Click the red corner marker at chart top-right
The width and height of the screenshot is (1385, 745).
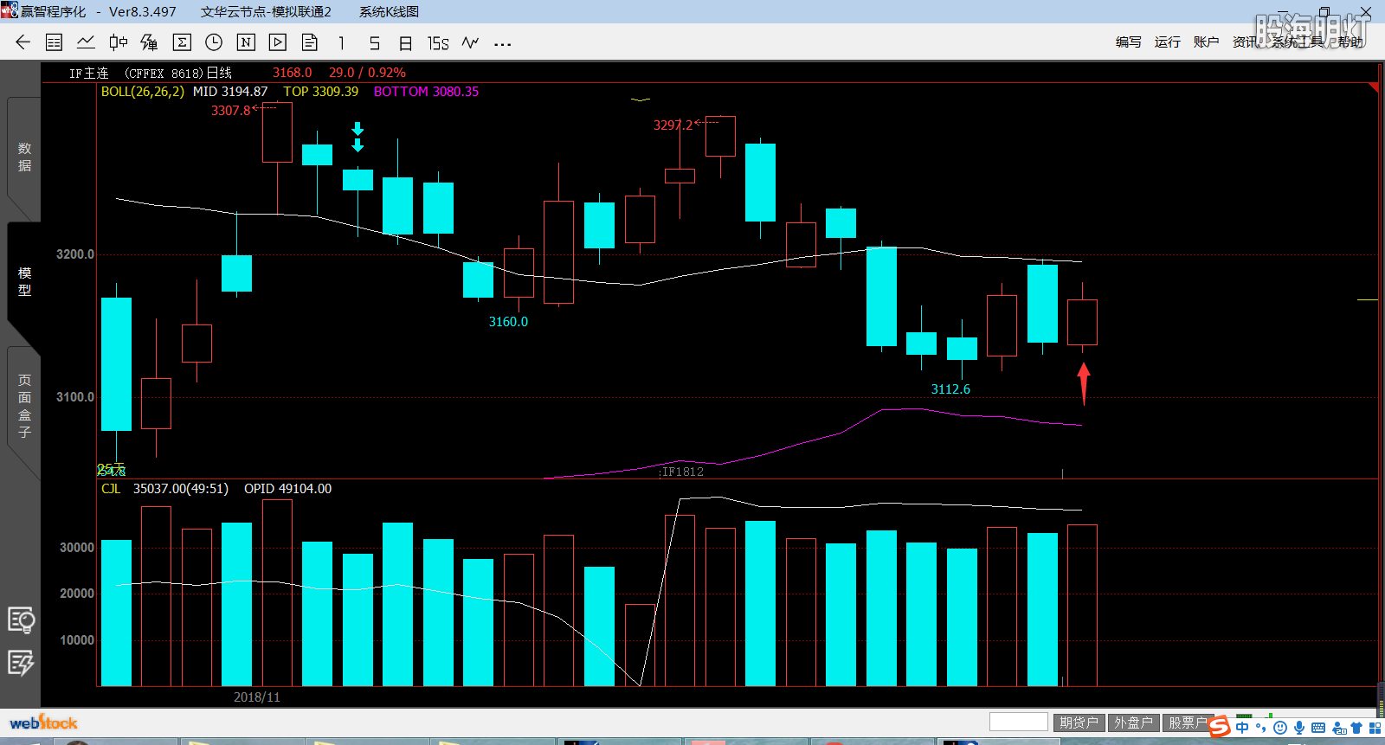click(1373, 88)
